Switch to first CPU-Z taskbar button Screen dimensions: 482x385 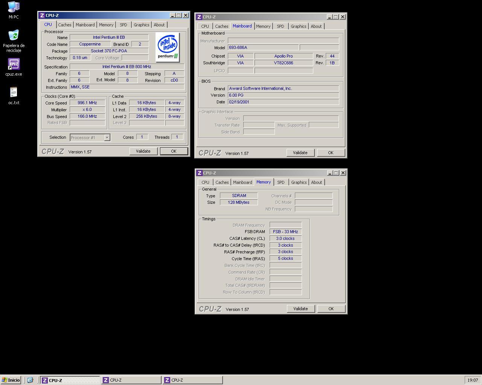pyautogui.click(x=70, y=380)
